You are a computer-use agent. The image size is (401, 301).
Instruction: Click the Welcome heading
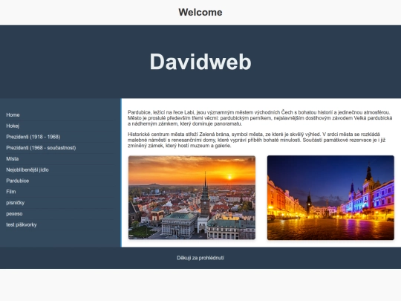pyautogui.click(x=200, y=13)
